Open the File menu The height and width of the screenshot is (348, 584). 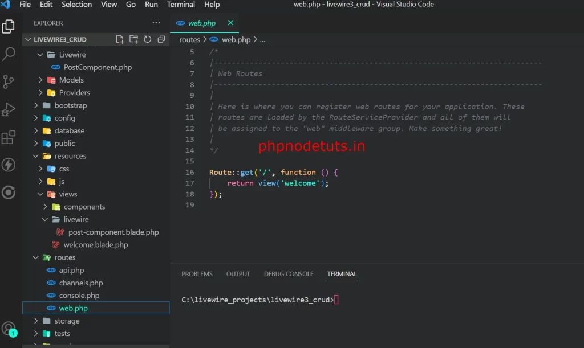25,5
